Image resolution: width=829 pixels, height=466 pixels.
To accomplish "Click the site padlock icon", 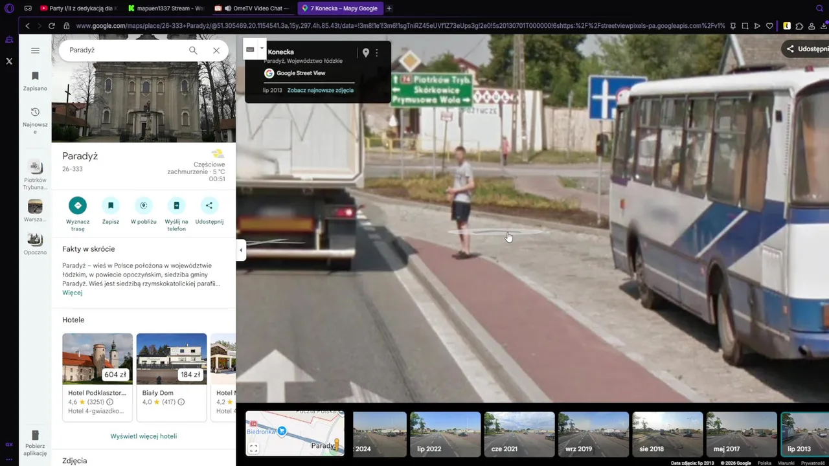I will (x=66, y=26).
